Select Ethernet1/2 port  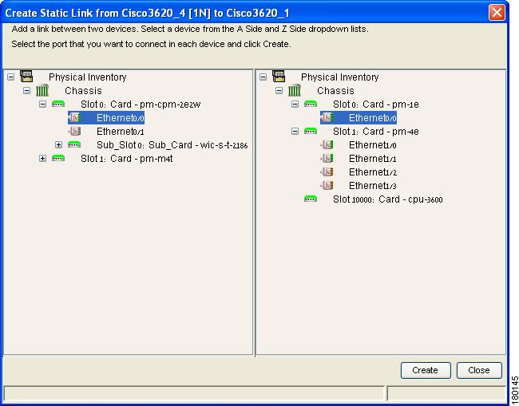tap(373, 172)
